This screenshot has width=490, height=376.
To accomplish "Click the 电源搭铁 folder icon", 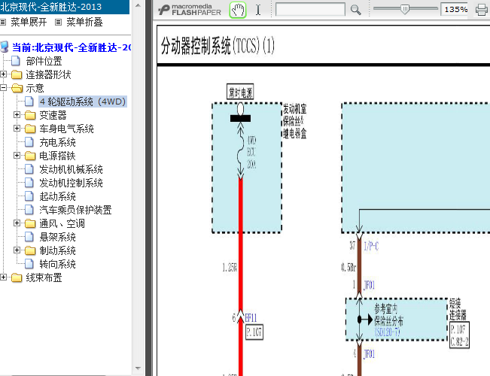I will pos(30,156).
